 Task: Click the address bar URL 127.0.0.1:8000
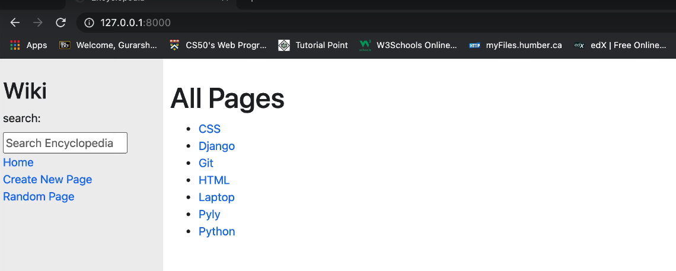tap(135, 23)
